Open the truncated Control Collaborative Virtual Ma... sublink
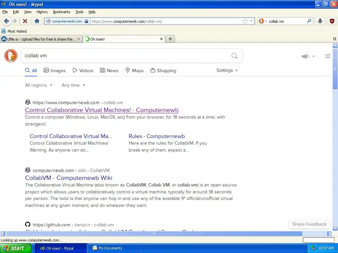338x253 pixels. click(x=71, y=136)
